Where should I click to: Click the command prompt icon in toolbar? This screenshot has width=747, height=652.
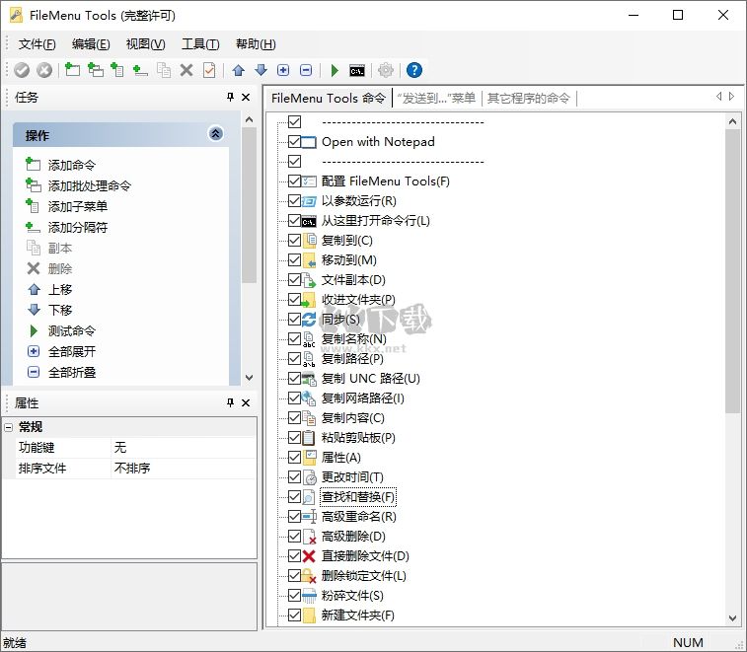pyautogui.click(x=357, y=70)
